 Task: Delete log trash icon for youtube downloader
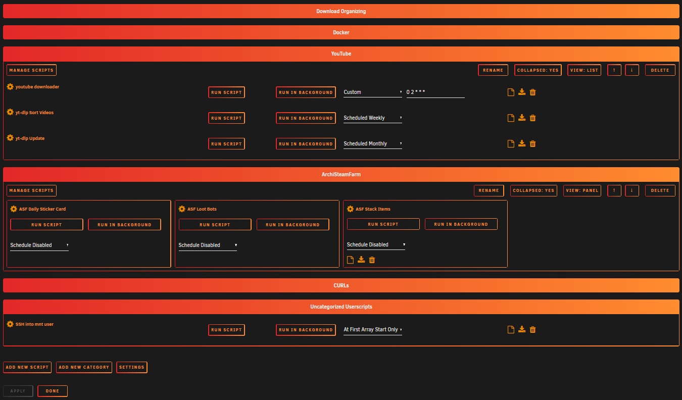click(x=532, y=92)
